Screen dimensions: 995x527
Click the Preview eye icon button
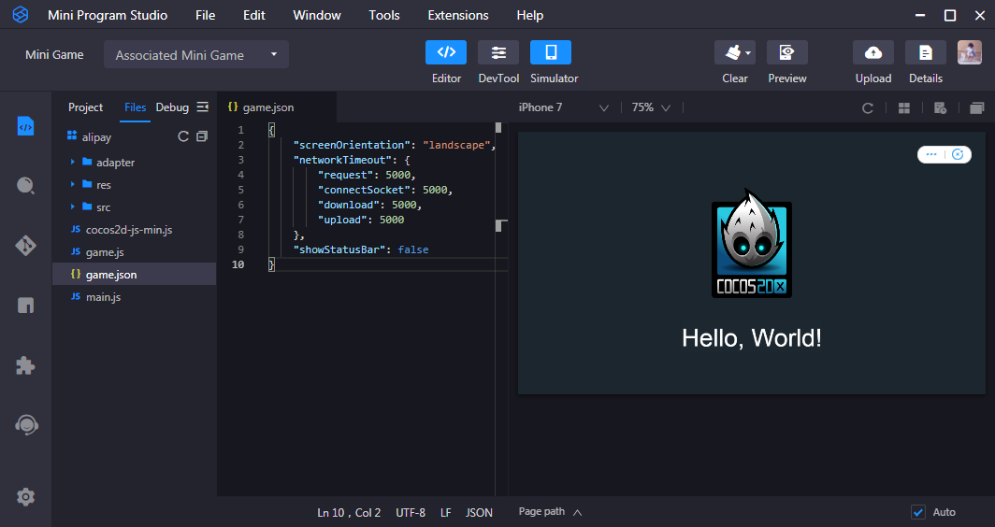[x=786, y=52]
